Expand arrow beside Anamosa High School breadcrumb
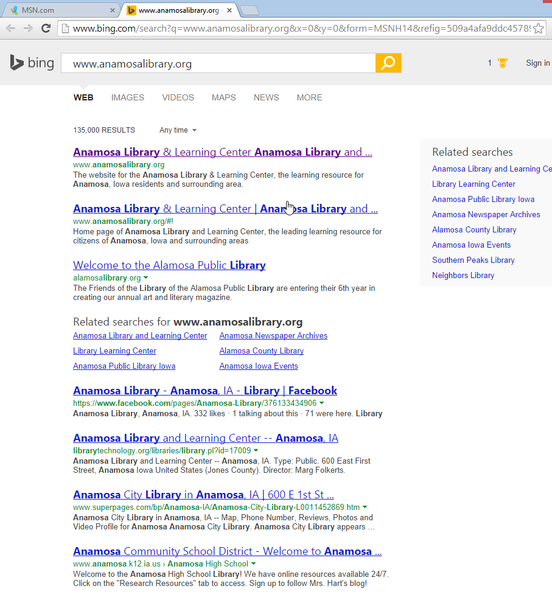552x600 pixels. [253, 563]
